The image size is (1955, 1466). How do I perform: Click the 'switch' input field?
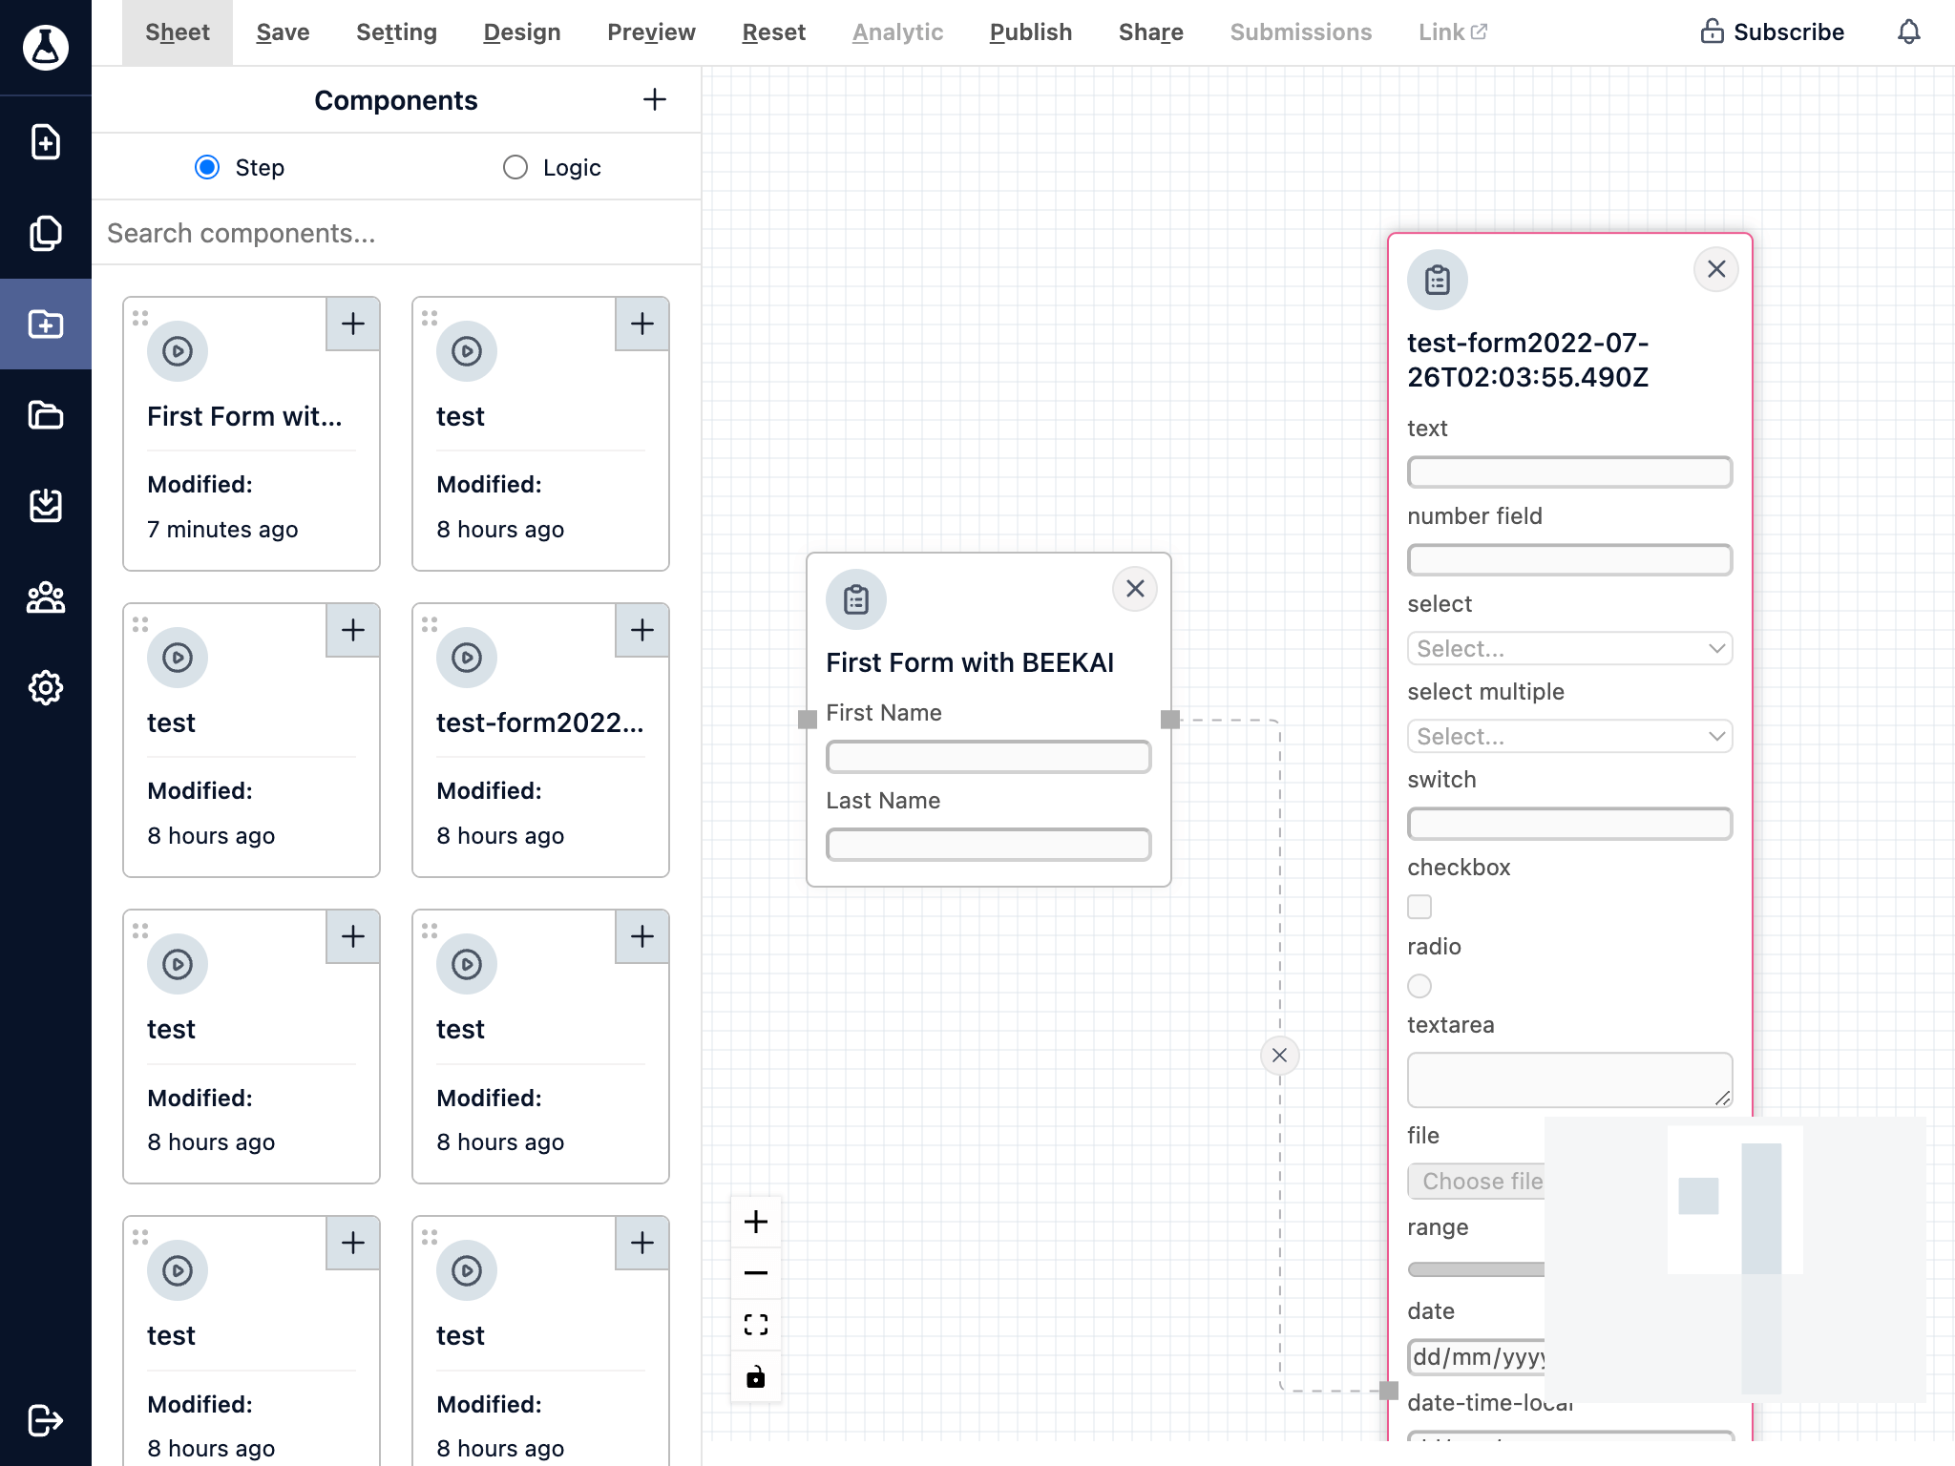[1570, 824]
